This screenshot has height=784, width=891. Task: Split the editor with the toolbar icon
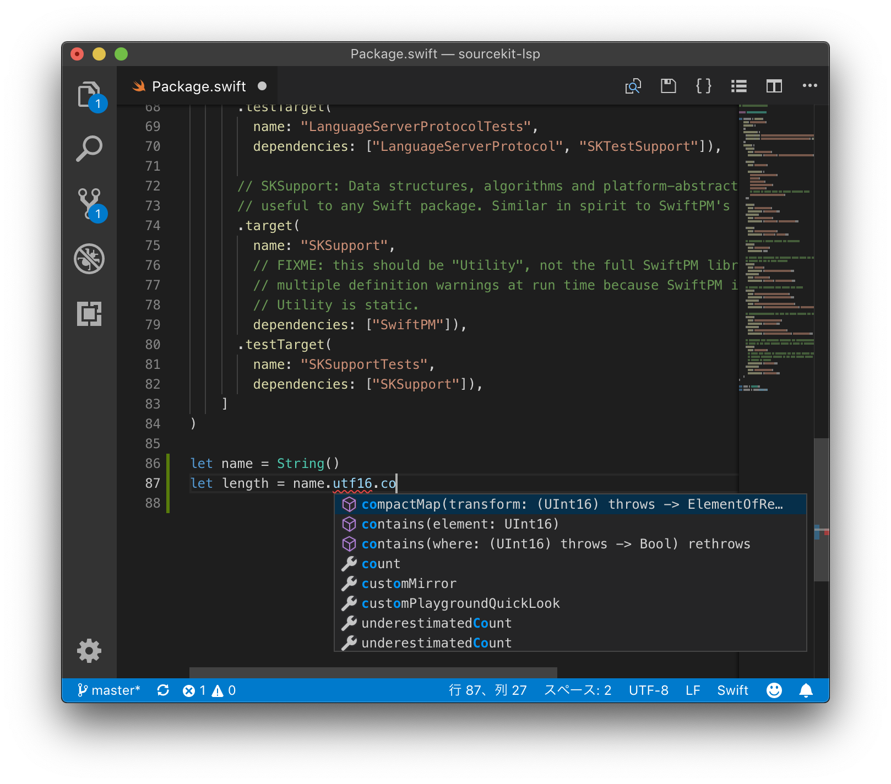(x=774, y=86)
